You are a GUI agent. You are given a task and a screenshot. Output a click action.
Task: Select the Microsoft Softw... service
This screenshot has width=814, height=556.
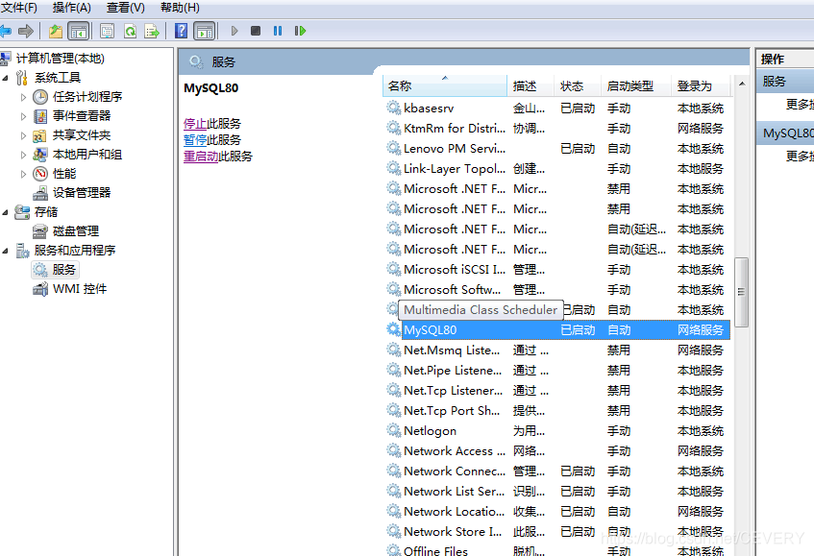558,289
